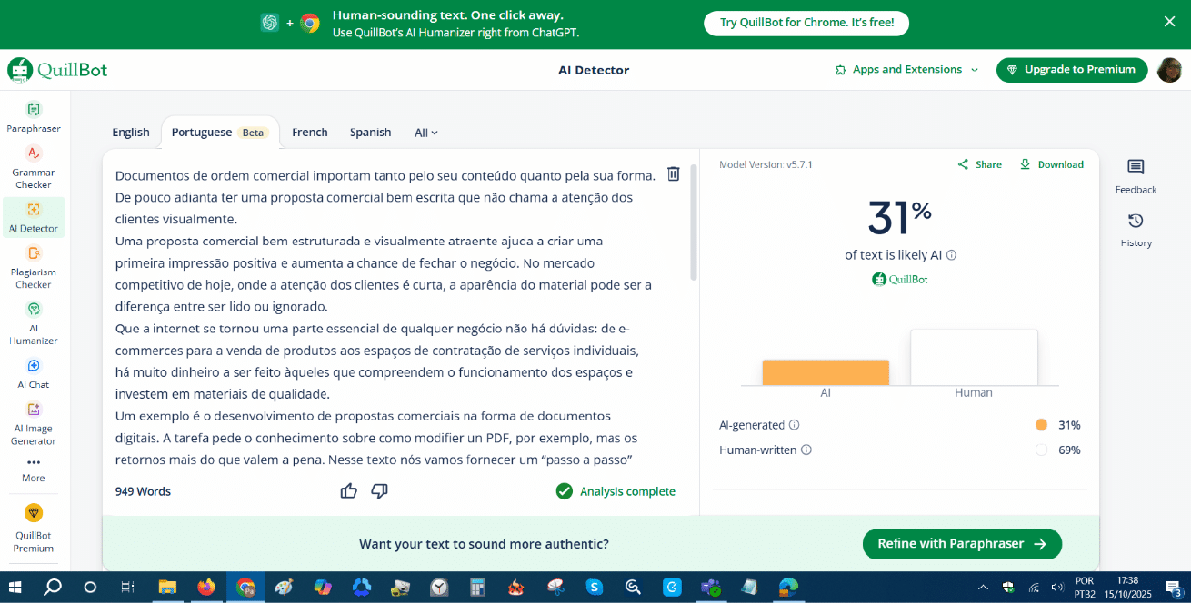Close the green promotional banner
The height and width of the screenshot is (603, 1191).
(1169, 22)
